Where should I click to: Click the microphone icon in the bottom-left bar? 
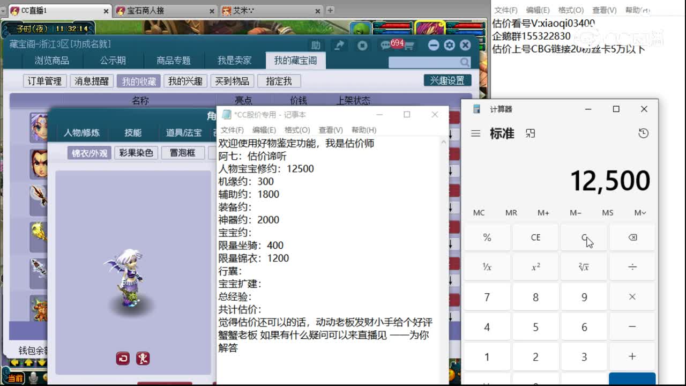pyautogui.click(x=33, y=377)
